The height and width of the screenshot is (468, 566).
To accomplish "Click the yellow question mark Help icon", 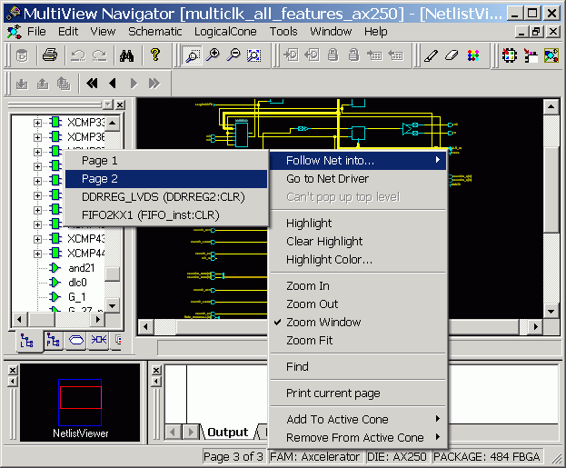I will 155,55.
